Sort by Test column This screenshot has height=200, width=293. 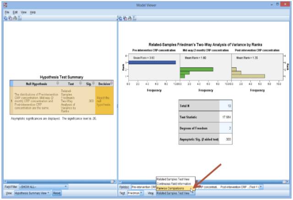tap(71, 83)
